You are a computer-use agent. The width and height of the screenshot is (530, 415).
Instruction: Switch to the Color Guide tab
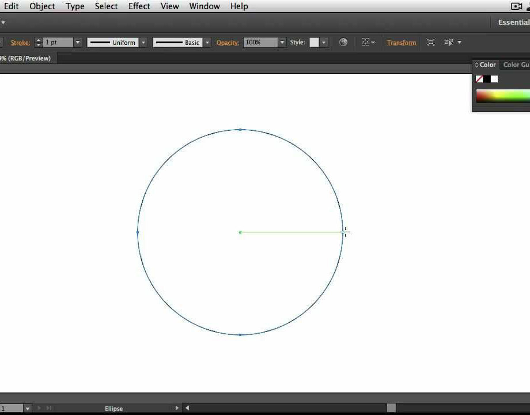click(x=516, y=65)
